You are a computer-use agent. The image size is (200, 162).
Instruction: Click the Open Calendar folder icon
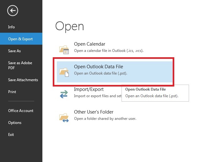coord(64,50)
